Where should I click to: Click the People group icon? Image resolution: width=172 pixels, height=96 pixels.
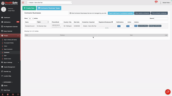point(2,35)
